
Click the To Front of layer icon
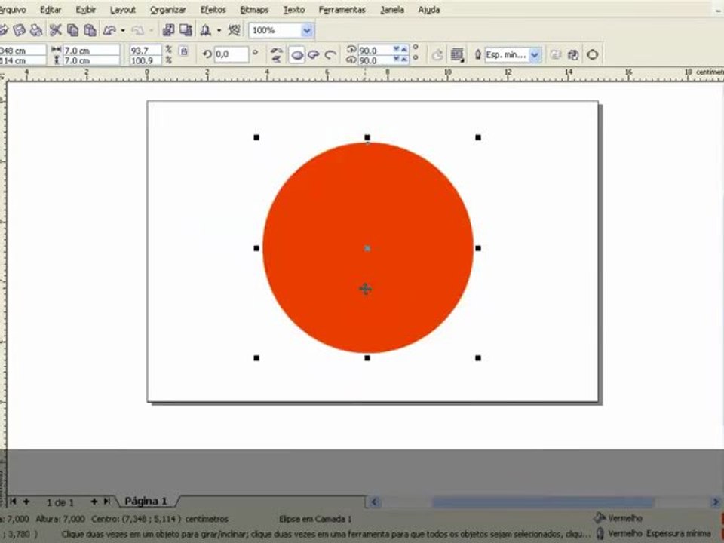(x=556, y=55)
